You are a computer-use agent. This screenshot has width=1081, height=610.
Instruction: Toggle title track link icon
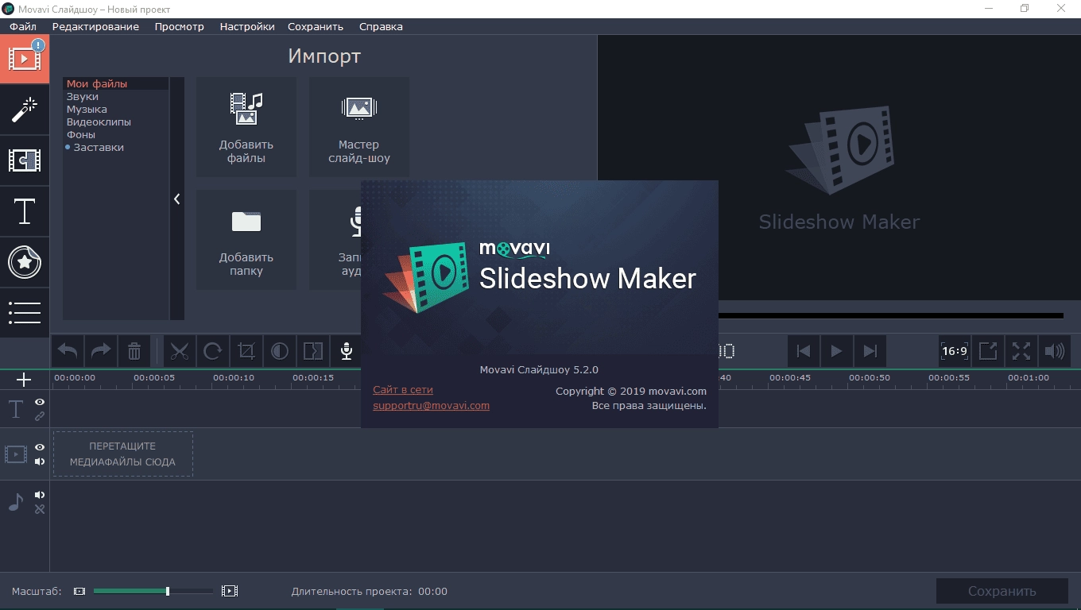tap(40, 416)
